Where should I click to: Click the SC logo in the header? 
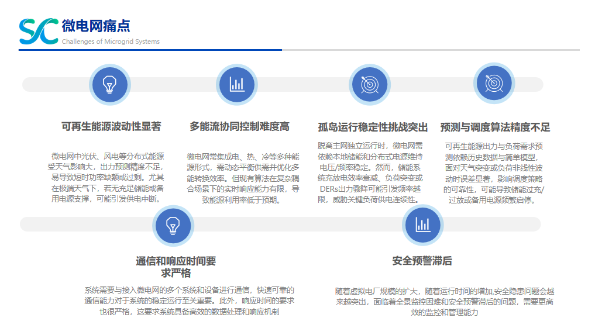tap(38, 32)
